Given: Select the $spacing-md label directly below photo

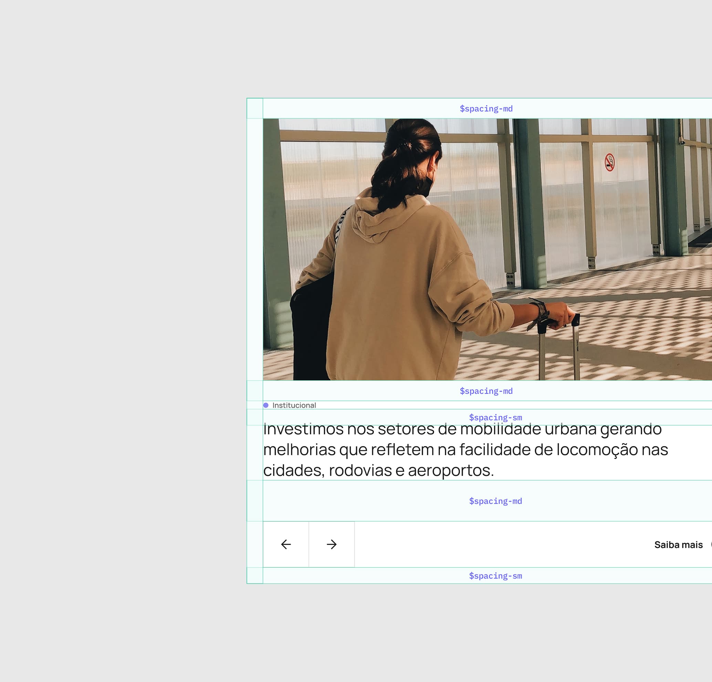Looking at the screenshot, I should [486, 391].
